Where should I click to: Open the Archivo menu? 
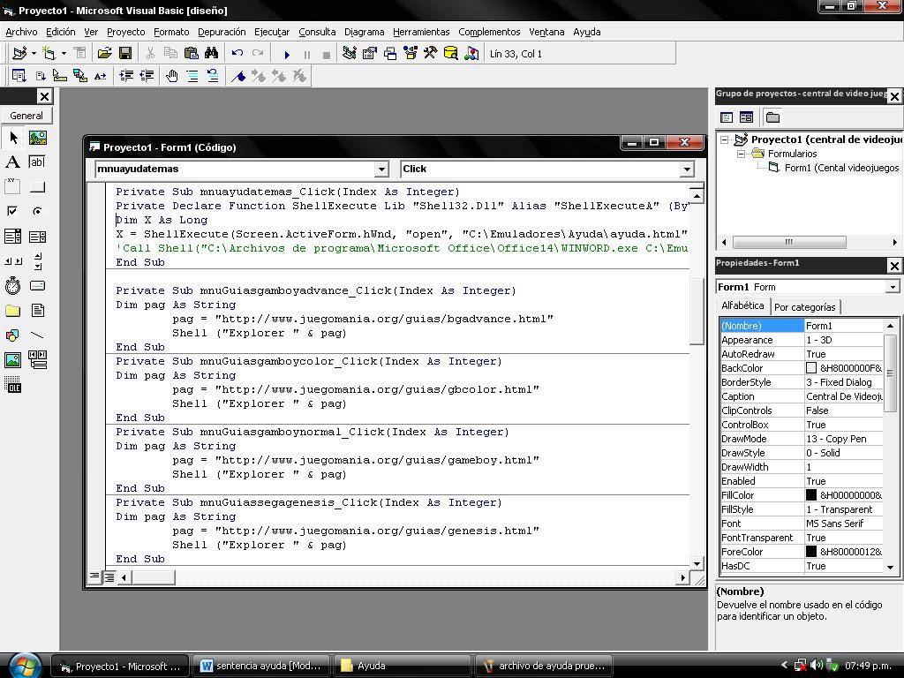(x=21, y=33)
